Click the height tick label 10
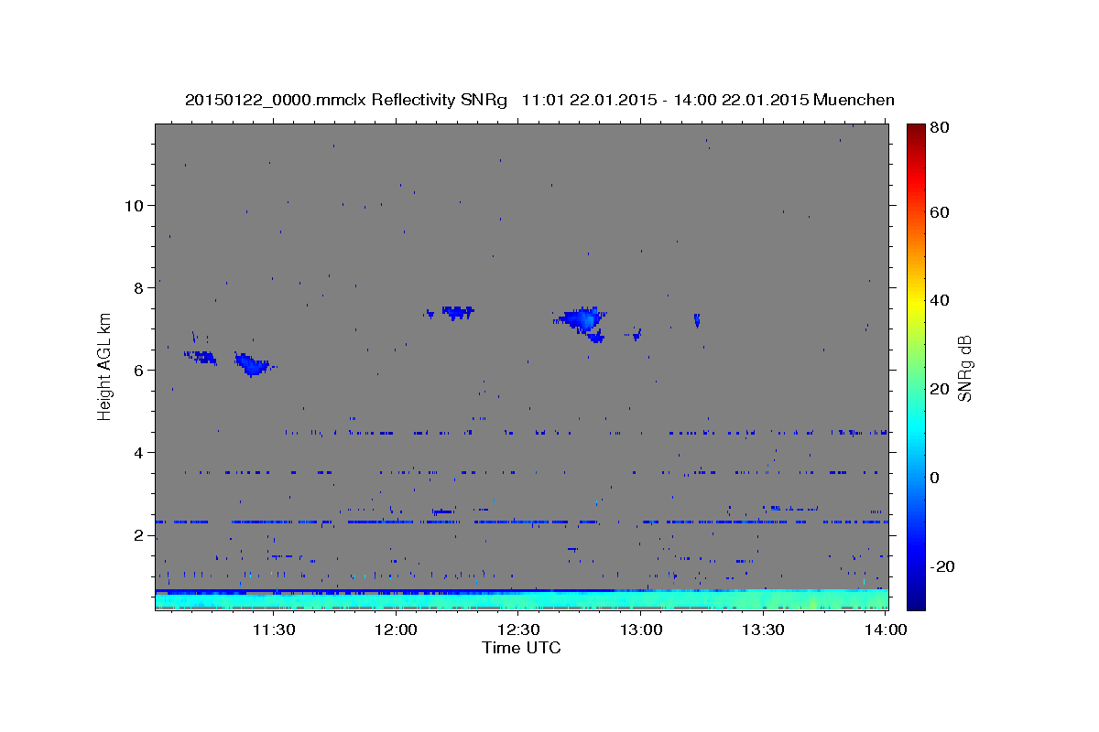Image resolution: width=1099 pixels, height=732 pixels. click(133, 205)
